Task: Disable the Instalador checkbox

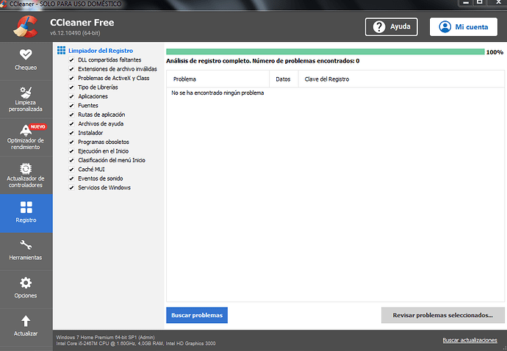Action: (x=71, y=133)
